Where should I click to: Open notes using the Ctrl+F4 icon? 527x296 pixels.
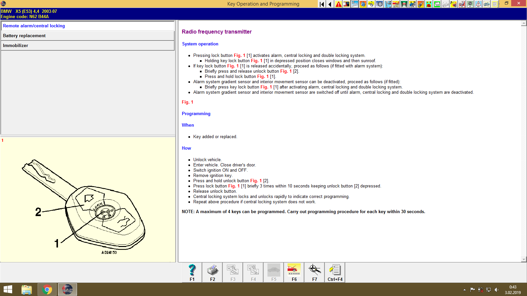(x=335, y=272)
